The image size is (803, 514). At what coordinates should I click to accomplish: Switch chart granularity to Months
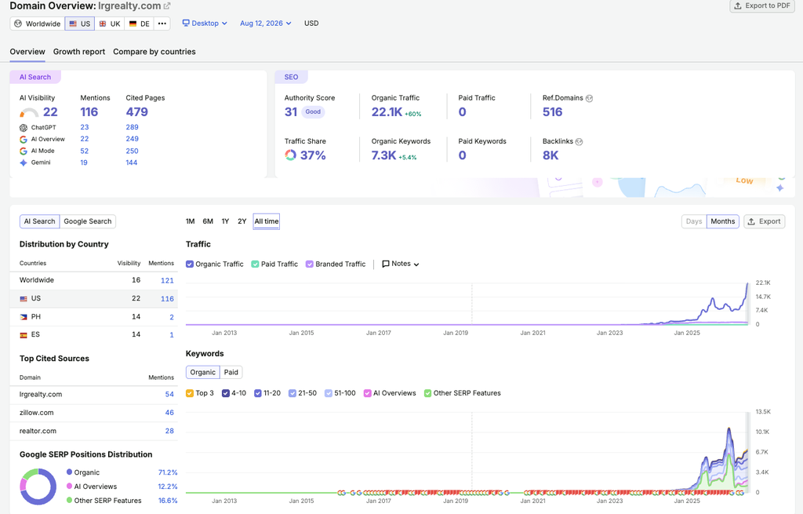click(x=722, y=221)
